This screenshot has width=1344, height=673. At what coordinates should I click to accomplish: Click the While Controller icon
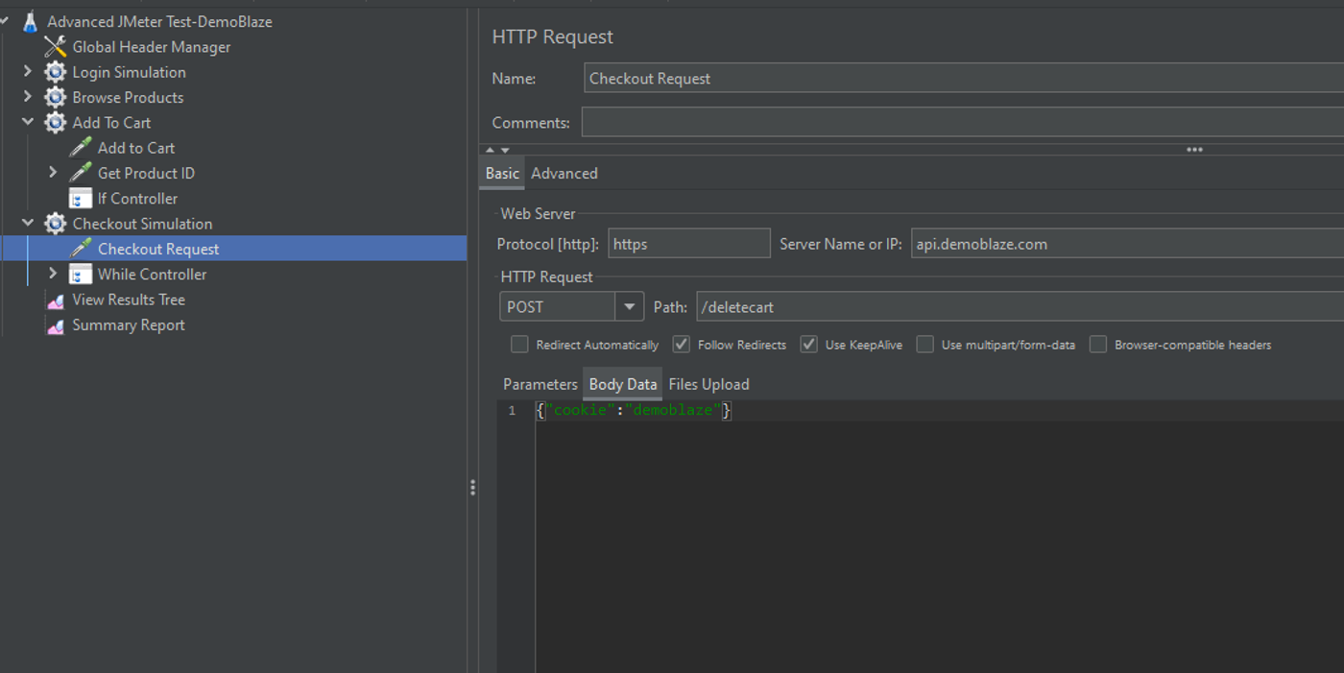point(81,274)
